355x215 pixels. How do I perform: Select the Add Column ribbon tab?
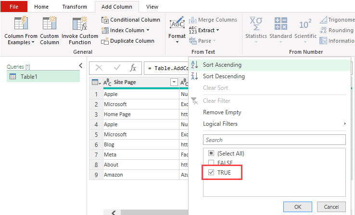[x=116, y=7]
